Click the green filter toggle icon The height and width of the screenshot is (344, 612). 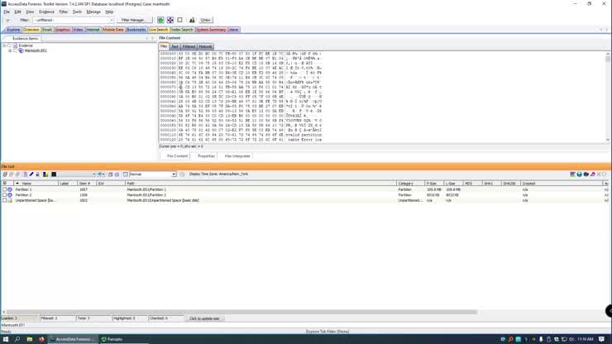[x=160, y=20]
